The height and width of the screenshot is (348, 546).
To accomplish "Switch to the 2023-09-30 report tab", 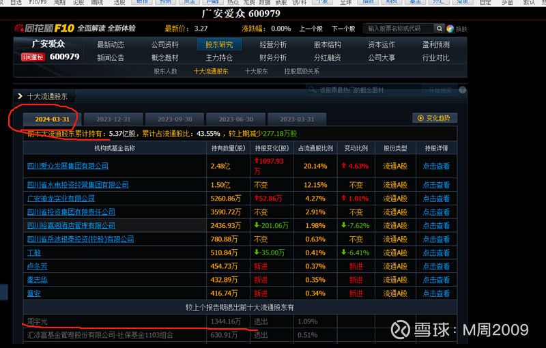I will pos(175,119).
